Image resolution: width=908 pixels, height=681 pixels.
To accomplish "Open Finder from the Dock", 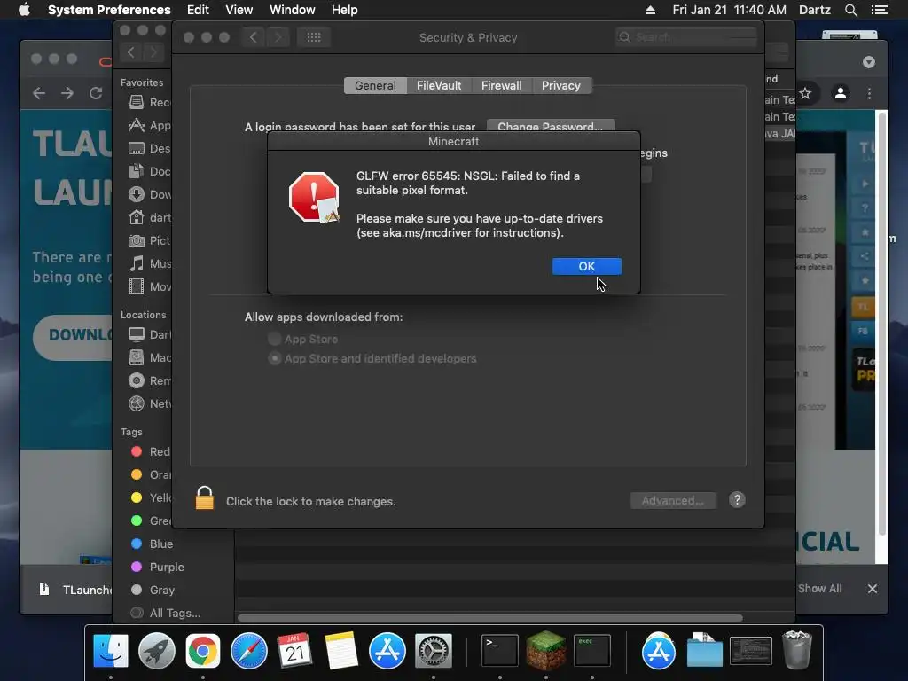I will pos(110,651).
